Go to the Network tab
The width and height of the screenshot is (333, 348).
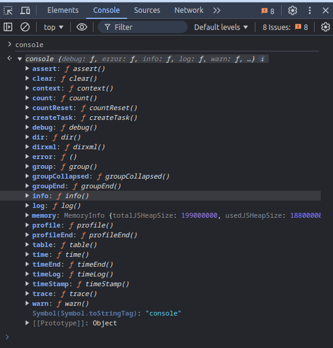(189, 10)
